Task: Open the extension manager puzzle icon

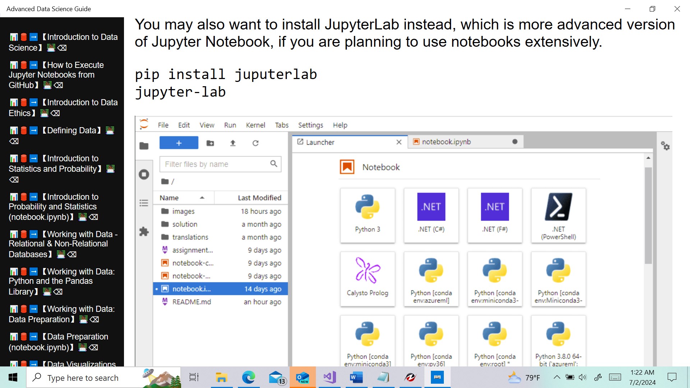Action: tap(144, 232)
